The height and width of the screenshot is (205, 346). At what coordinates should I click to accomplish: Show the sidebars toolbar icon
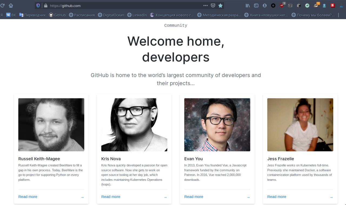coord(256,5)
